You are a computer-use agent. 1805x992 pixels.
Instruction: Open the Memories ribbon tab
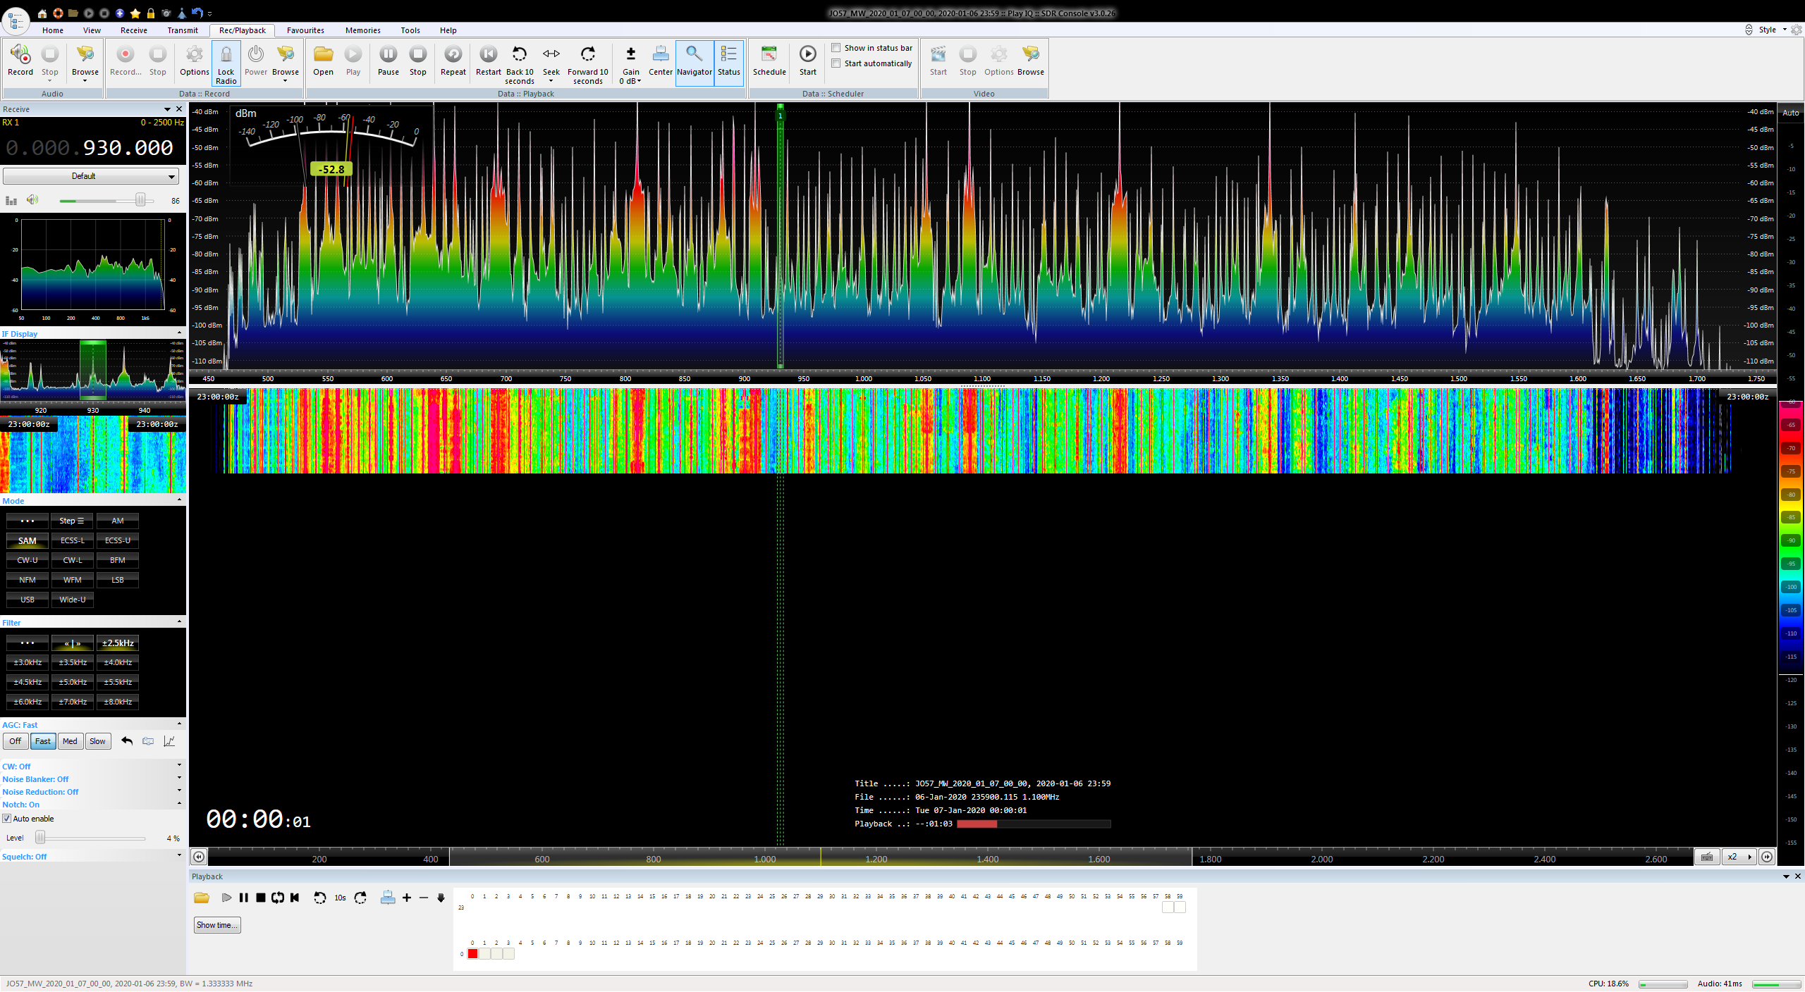[362, 30]
